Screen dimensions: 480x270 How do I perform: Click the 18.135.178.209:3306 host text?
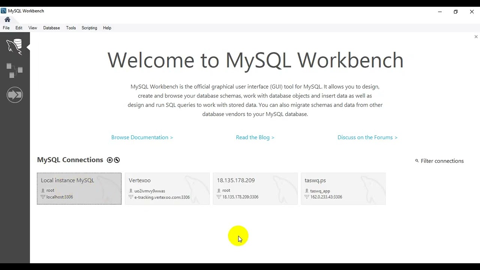point(240,197)
